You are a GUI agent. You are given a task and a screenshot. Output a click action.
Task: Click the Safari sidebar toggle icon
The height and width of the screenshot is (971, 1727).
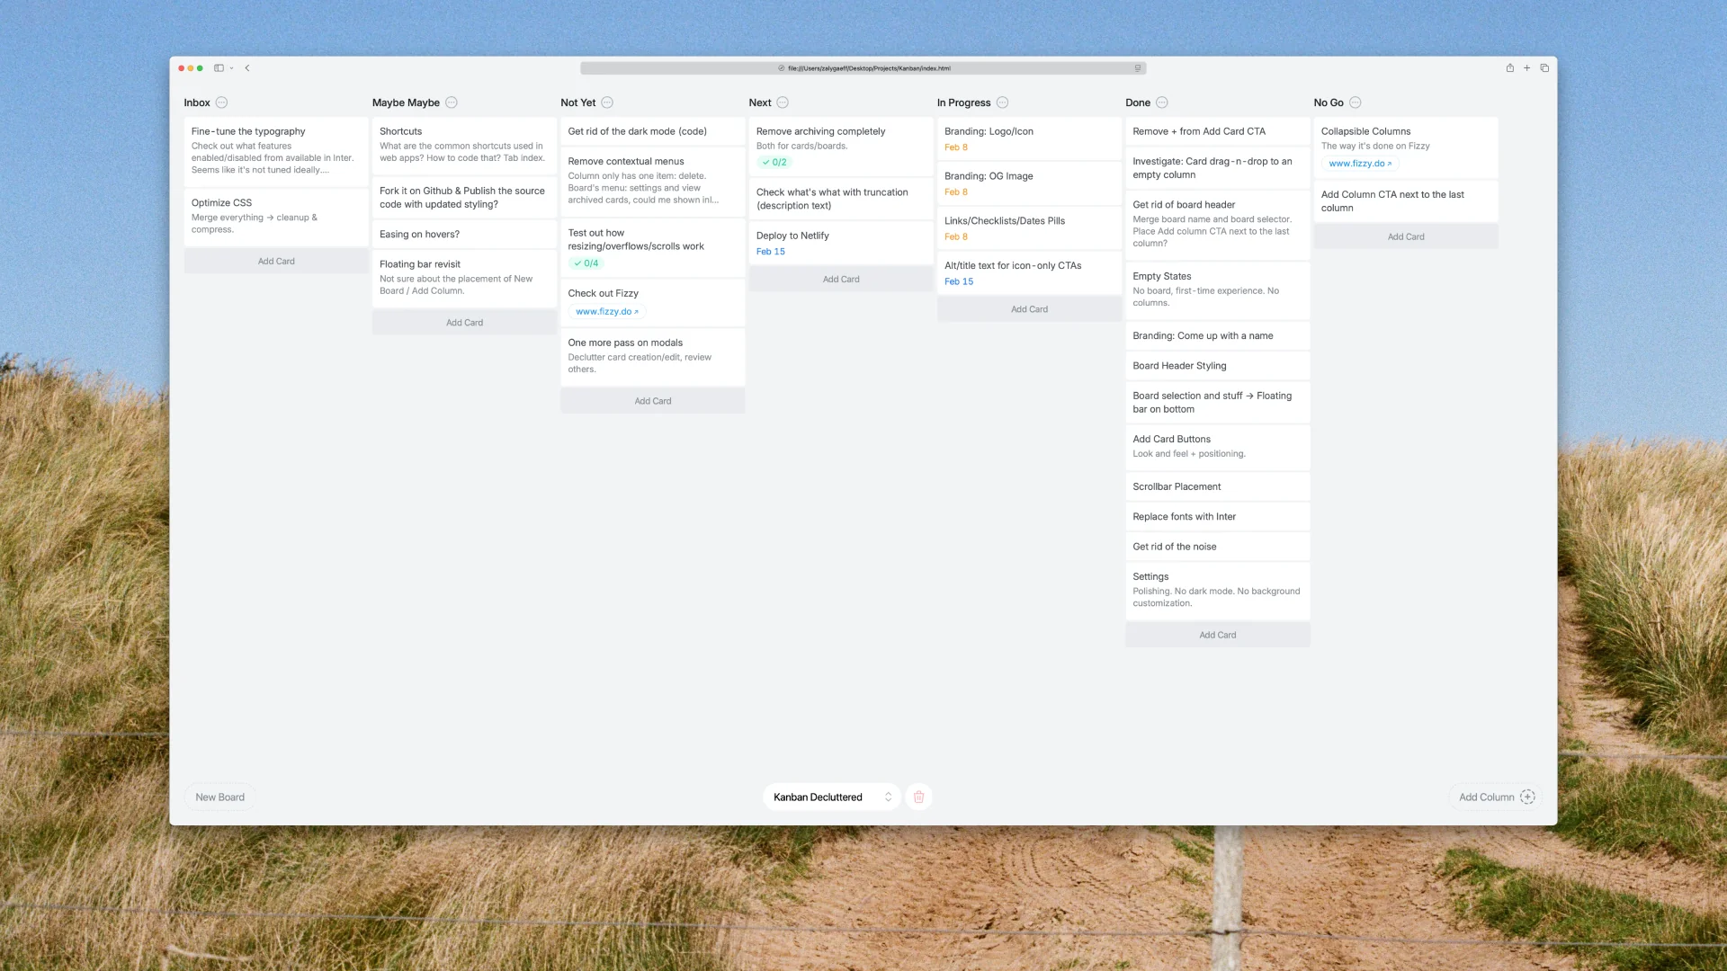pyautogui.click(x=219, y=68)
